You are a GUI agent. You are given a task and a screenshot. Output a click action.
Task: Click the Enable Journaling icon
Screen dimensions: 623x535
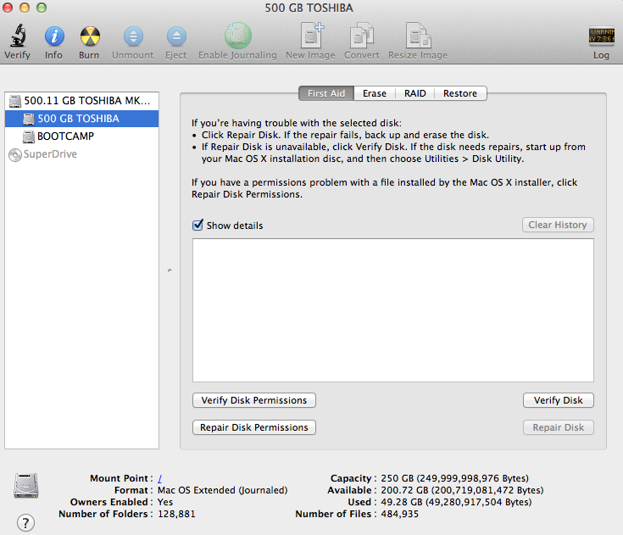coord(237,36)
